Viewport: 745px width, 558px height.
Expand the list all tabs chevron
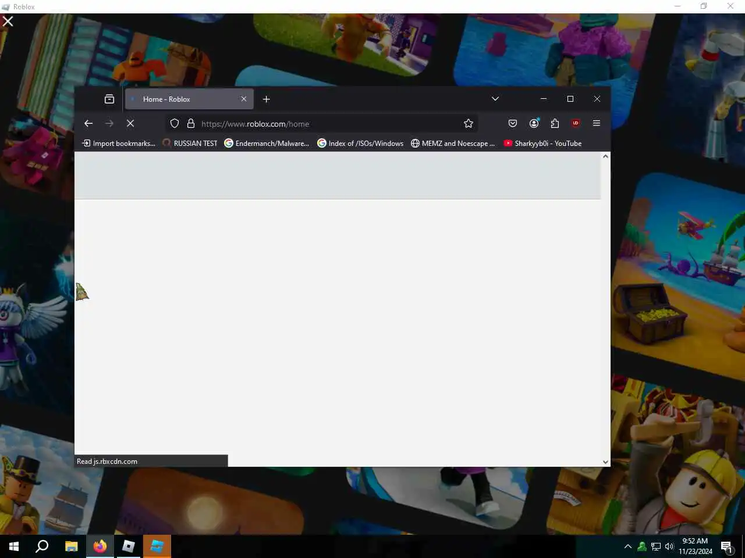point(495,99)
